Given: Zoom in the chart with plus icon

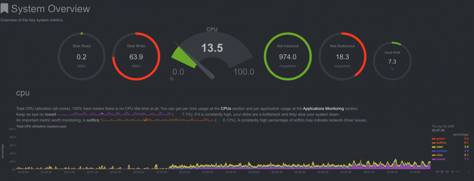Looking at the screenshot, I should pos(453,172).
